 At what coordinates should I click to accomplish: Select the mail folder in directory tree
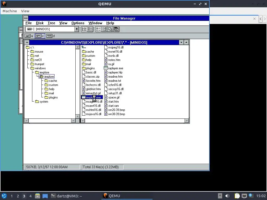[49, 93]
